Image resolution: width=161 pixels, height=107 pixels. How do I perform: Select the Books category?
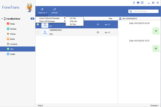(x=12, y=39)
